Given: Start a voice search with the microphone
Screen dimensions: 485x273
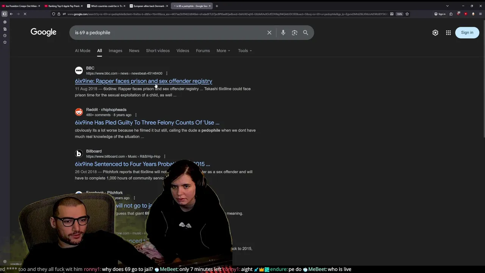Looking at the screenshot, I should point(283,33).
